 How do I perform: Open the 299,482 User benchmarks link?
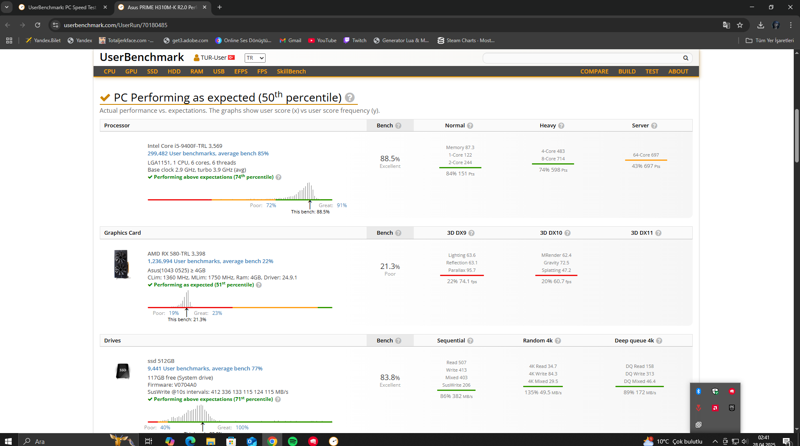[208, 154]
